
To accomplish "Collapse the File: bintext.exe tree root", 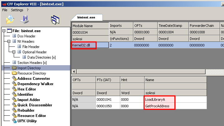I will point(4,31).
